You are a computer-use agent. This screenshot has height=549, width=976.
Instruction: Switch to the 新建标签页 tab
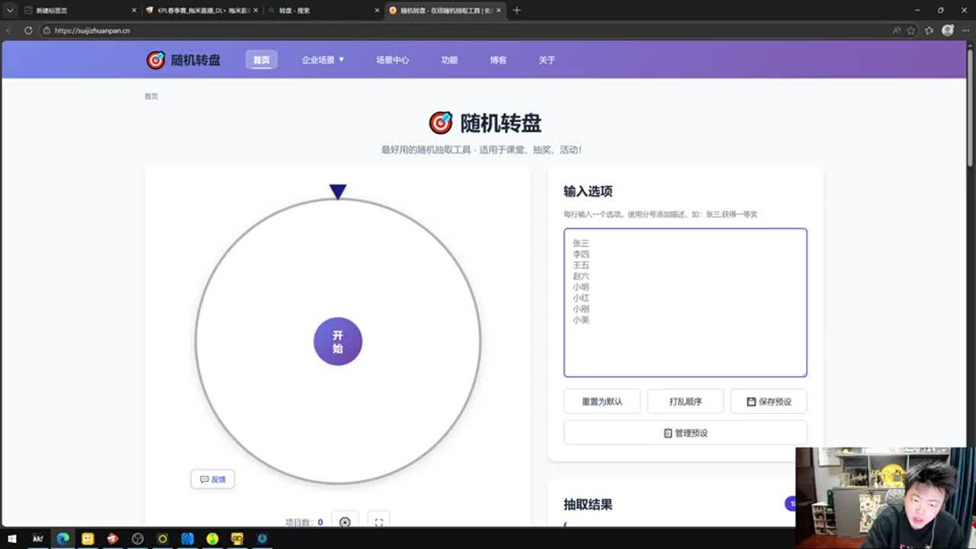[78, 10]
